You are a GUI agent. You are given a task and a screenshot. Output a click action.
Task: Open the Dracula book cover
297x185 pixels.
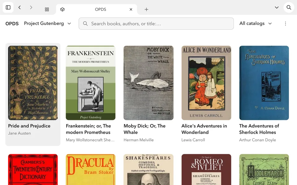pos(91,170)
